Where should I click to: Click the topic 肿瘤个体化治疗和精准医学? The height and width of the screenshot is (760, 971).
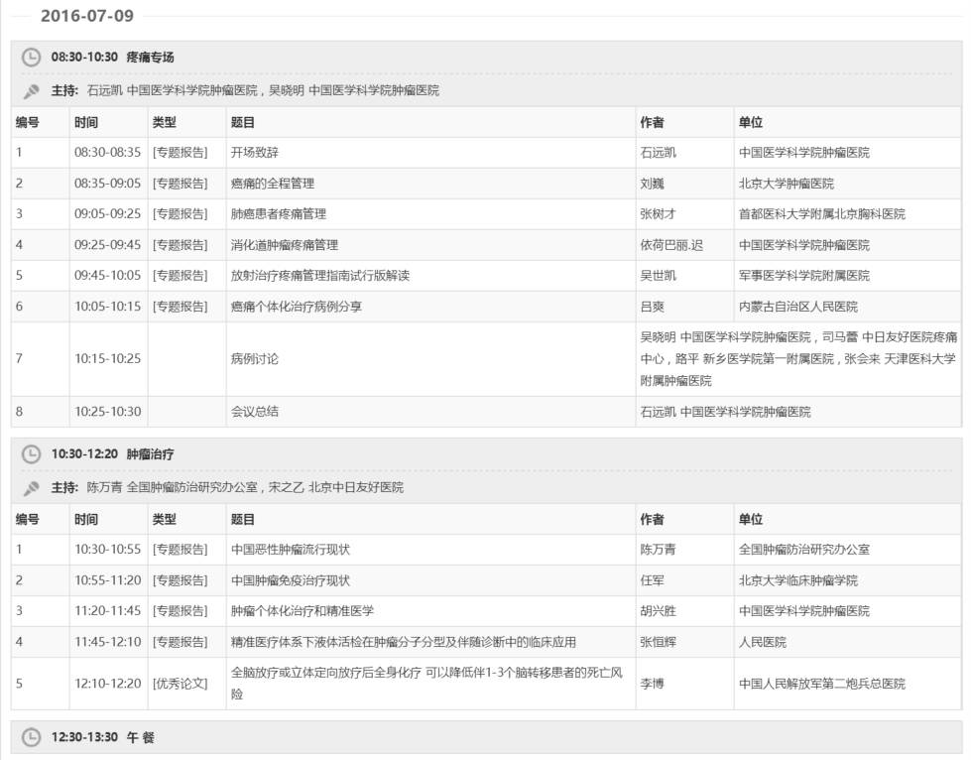[303, 611]
